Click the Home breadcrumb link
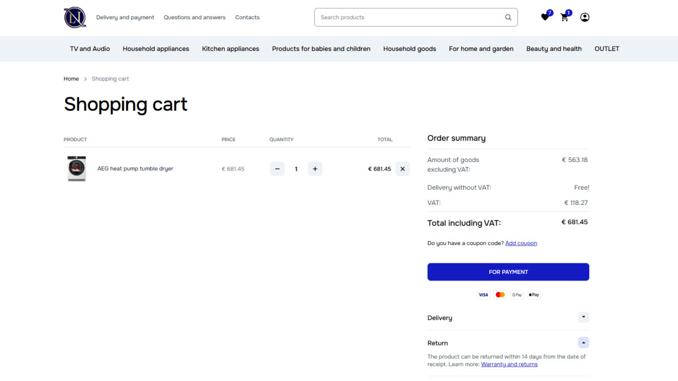Image resolution: width=678 pixels, height=381 pixels. [71, 79]
